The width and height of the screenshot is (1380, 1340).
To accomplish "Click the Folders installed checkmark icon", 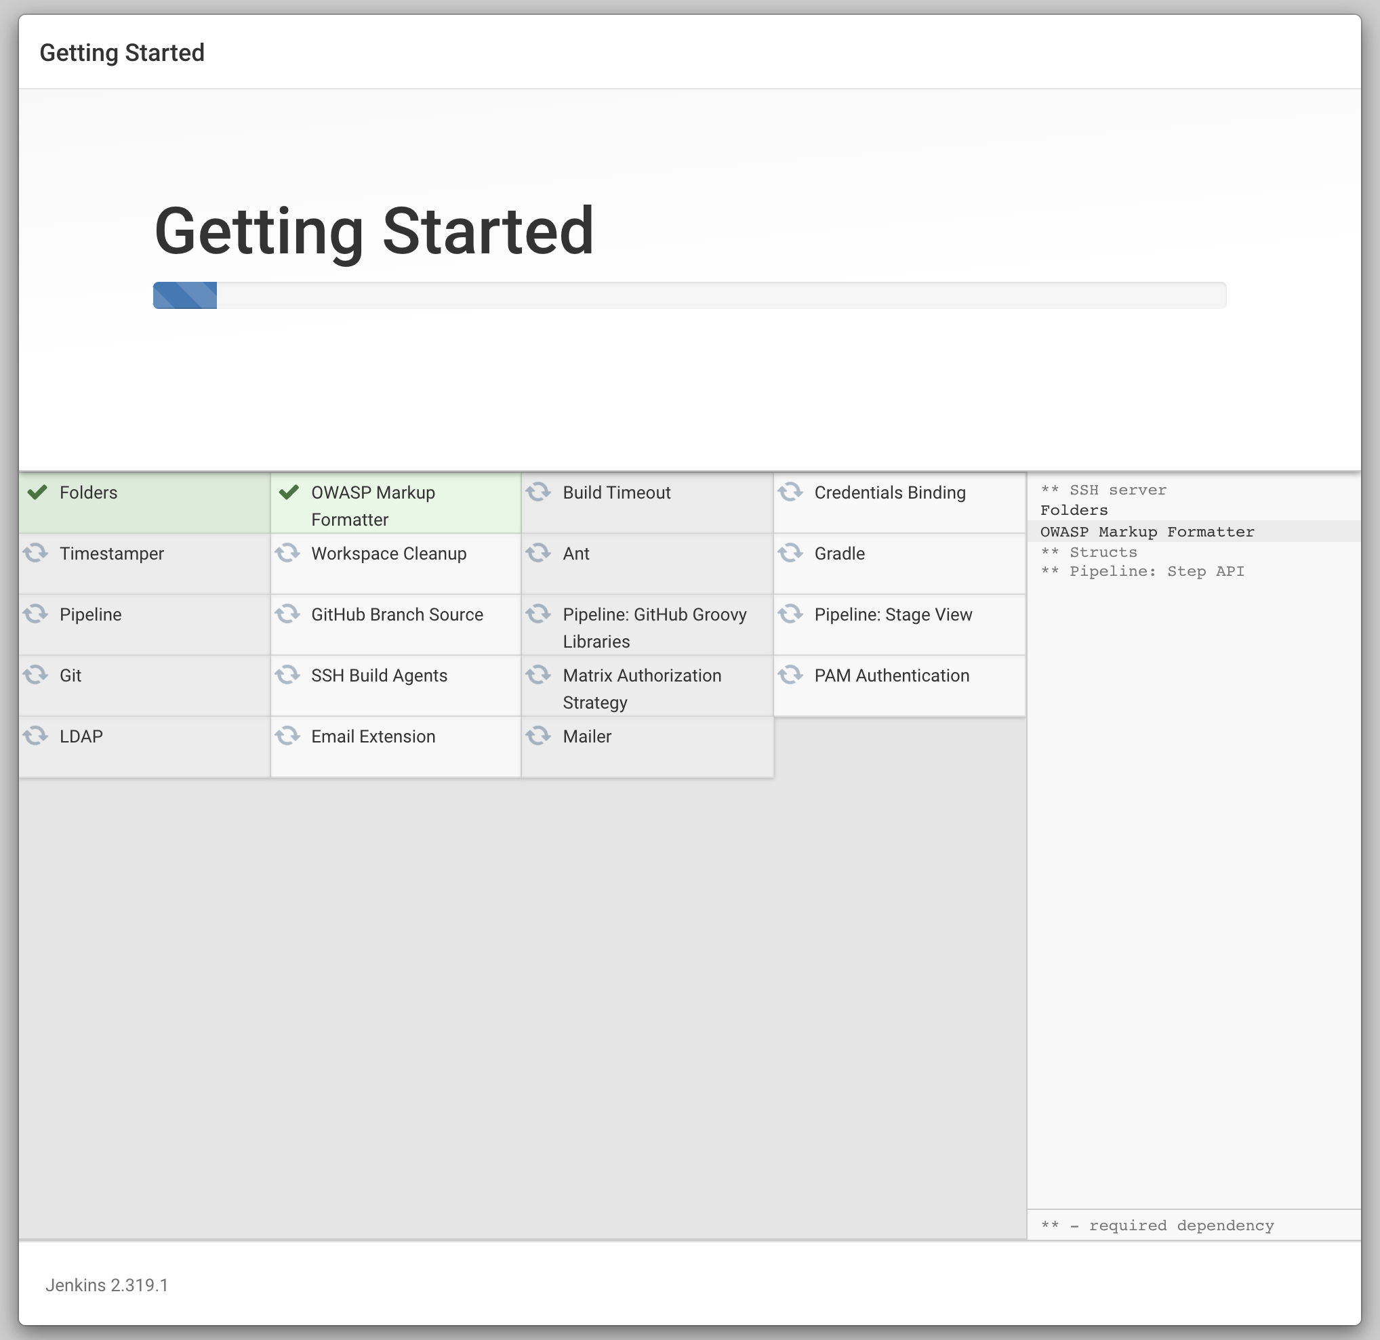I will 37,493.
